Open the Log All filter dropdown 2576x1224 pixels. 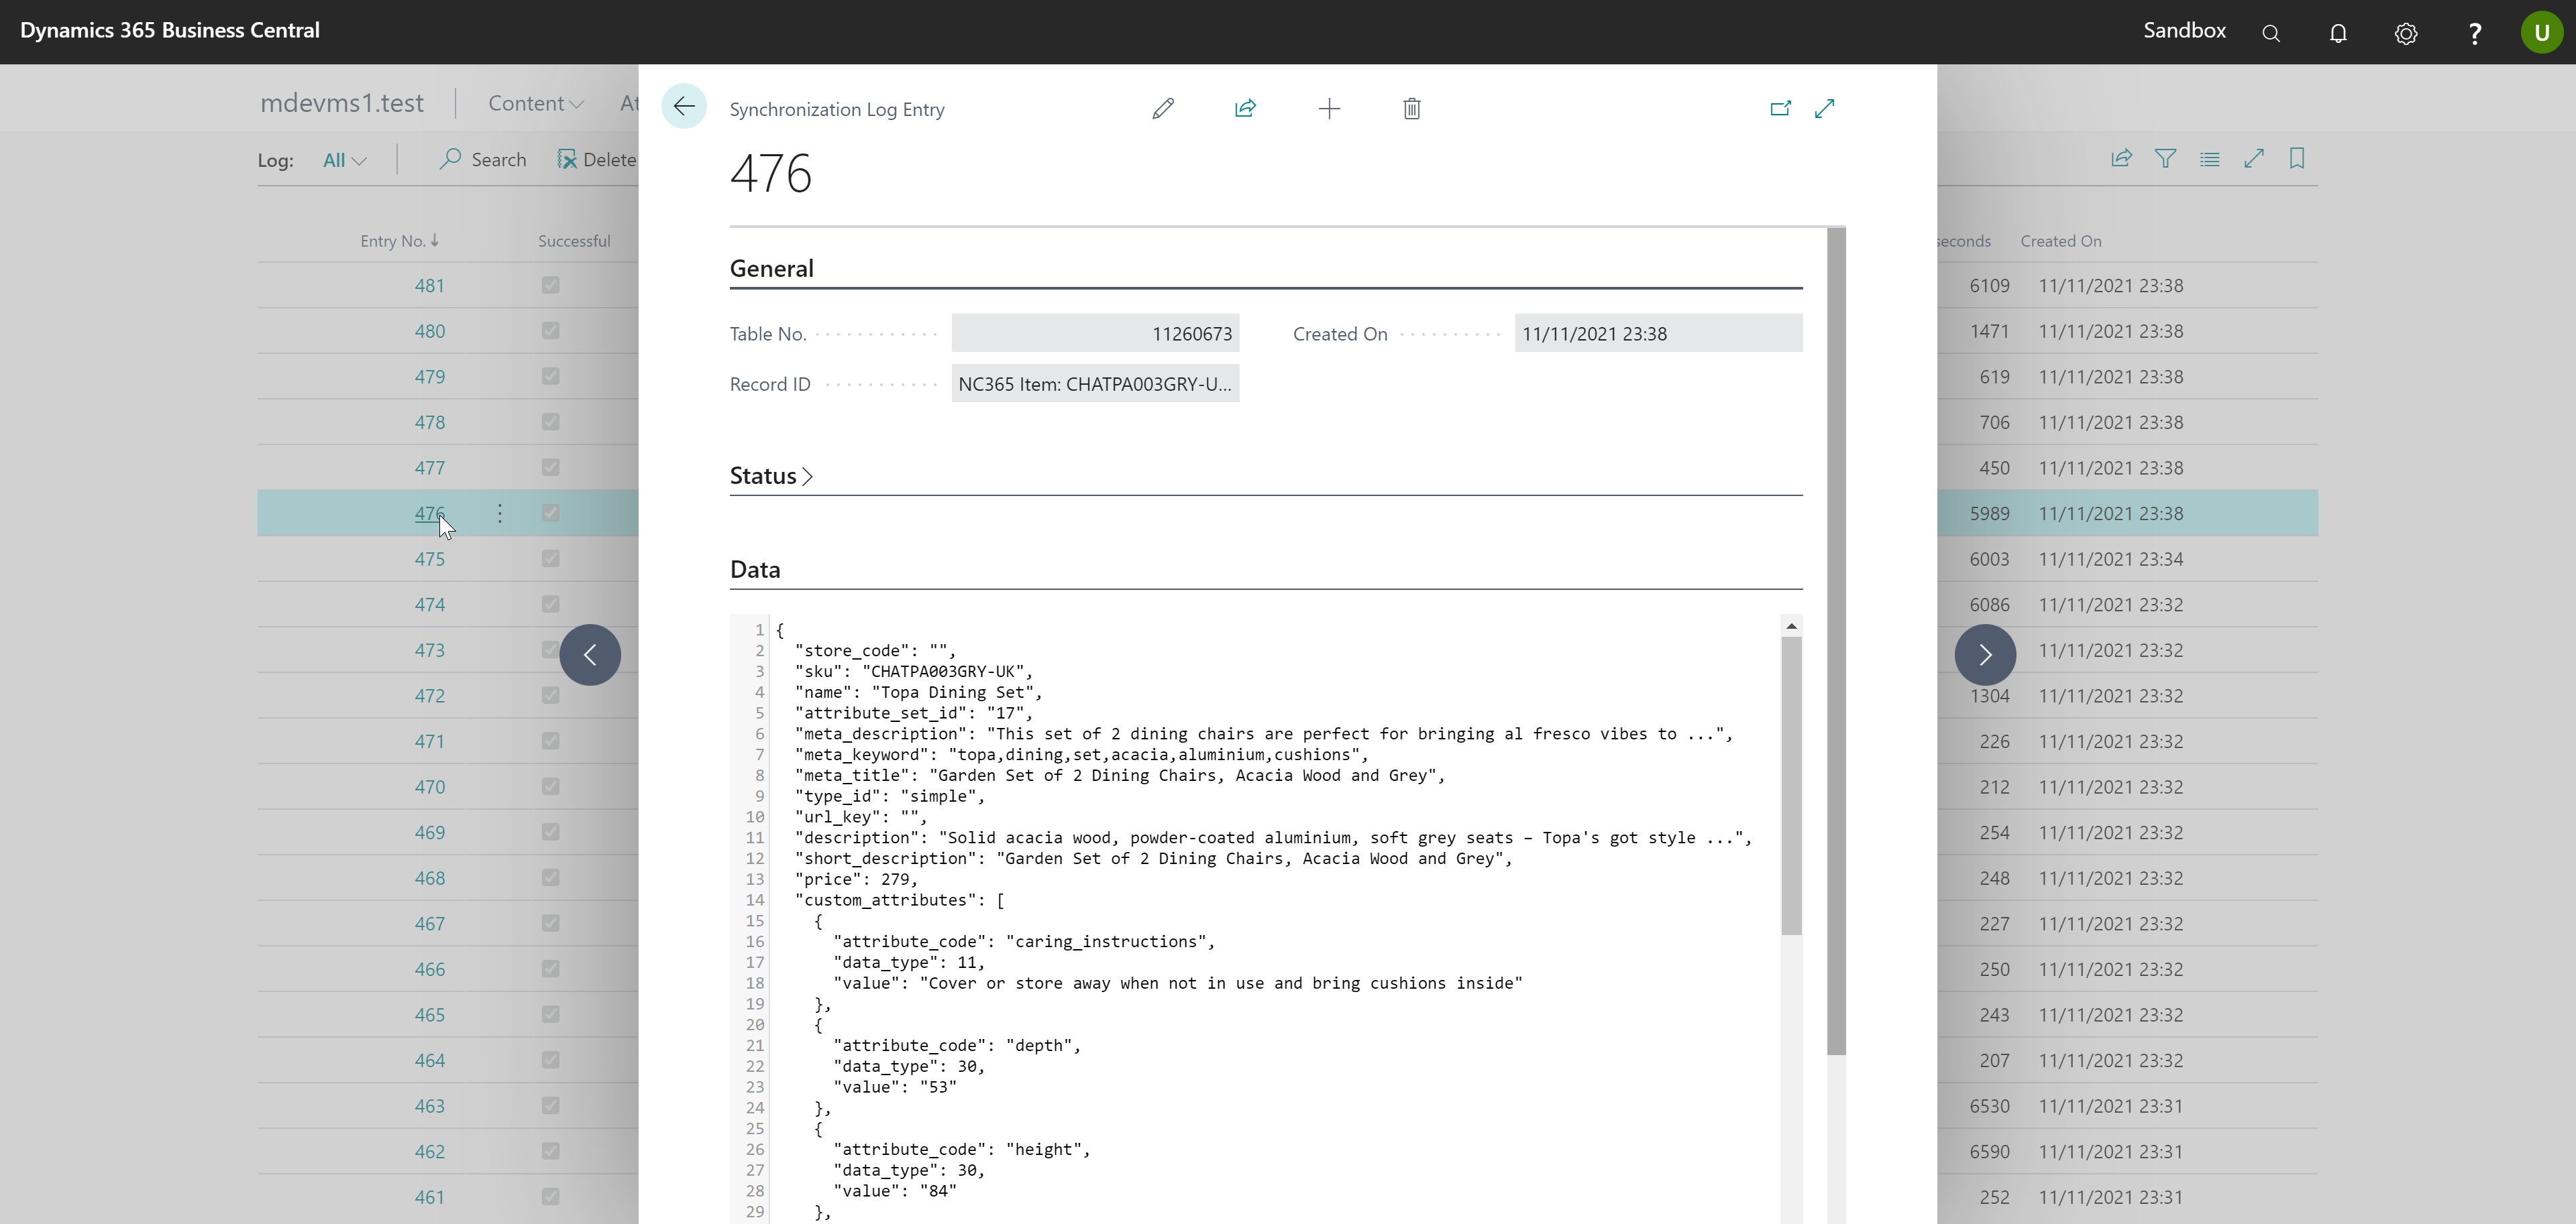tap(344, 160)
